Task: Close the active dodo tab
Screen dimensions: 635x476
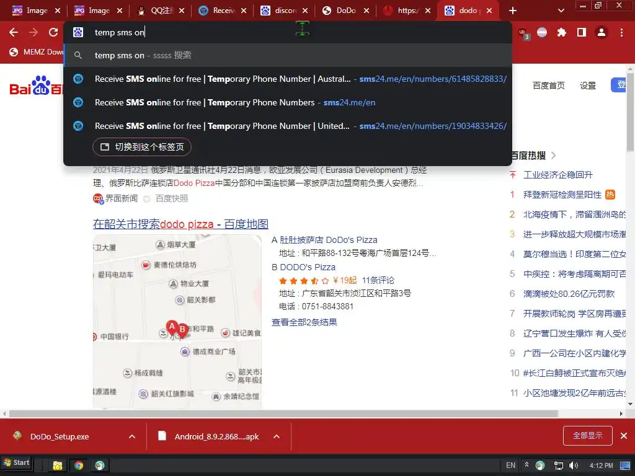Action: 489,11
